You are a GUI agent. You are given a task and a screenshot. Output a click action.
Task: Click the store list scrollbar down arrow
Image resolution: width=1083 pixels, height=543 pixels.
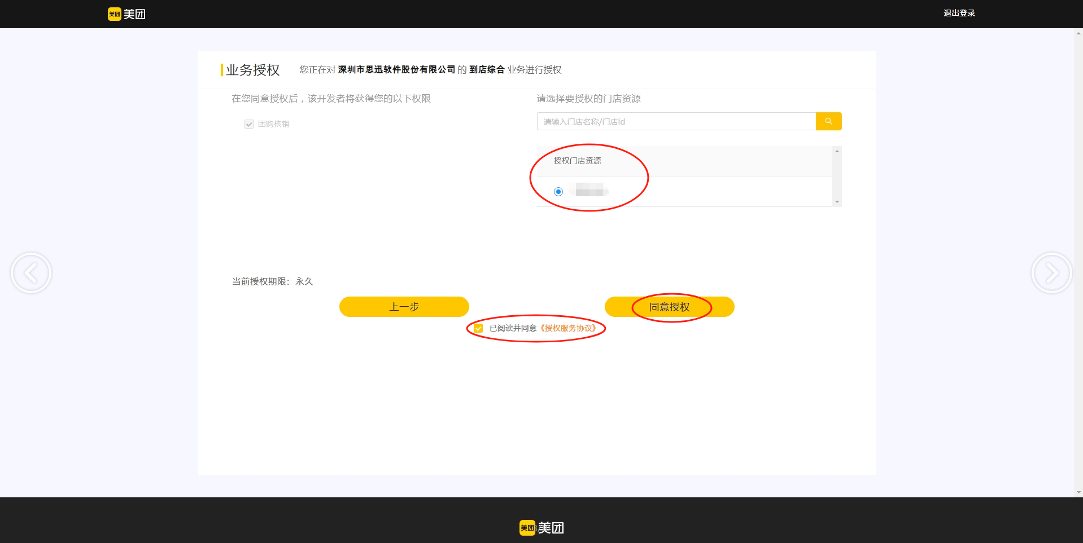point(837,202)
